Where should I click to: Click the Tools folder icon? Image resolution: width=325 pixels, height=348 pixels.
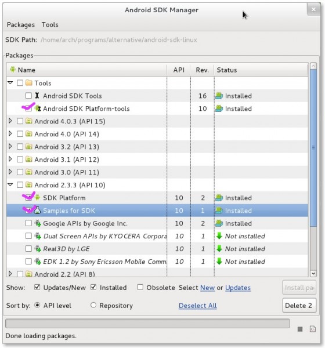click(x=28, y=83)
